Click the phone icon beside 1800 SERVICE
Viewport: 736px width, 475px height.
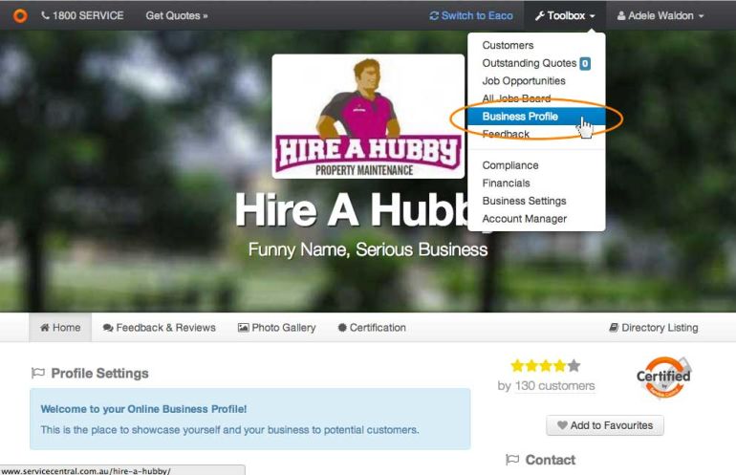[x=46, y=15]
